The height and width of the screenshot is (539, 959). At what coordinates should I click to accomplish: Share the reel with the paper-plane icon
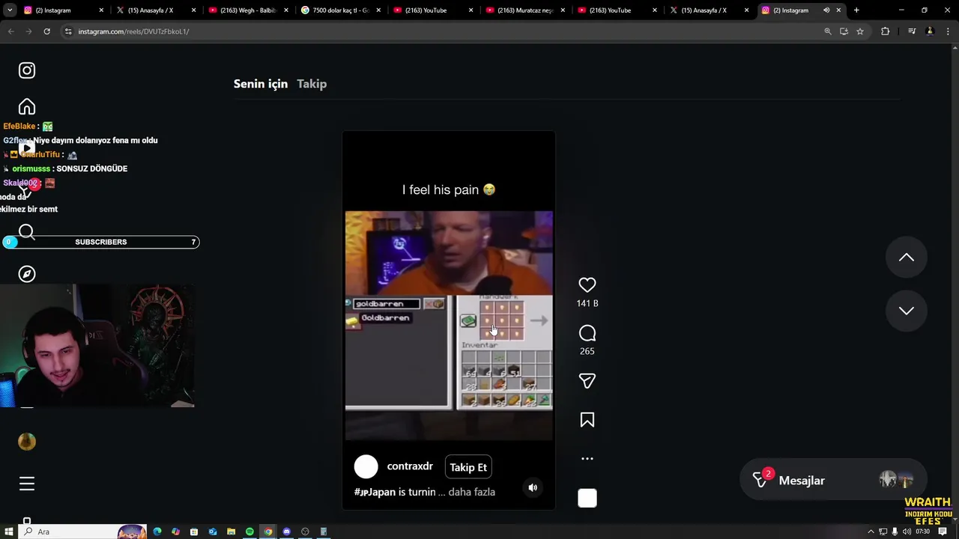pos(587,381)
